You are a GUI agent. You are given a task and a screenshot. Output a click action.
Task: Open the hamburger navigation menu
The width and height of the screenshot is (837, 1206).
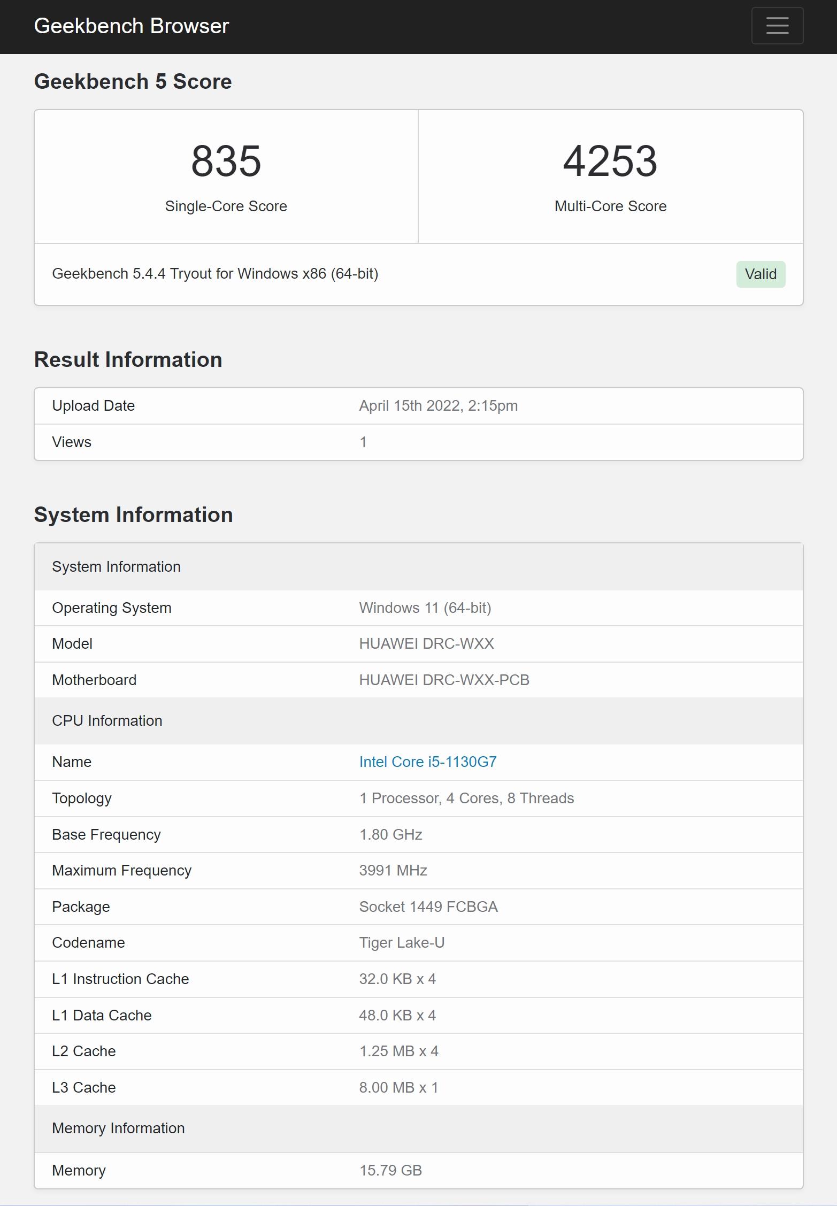(x=777, y=26)
